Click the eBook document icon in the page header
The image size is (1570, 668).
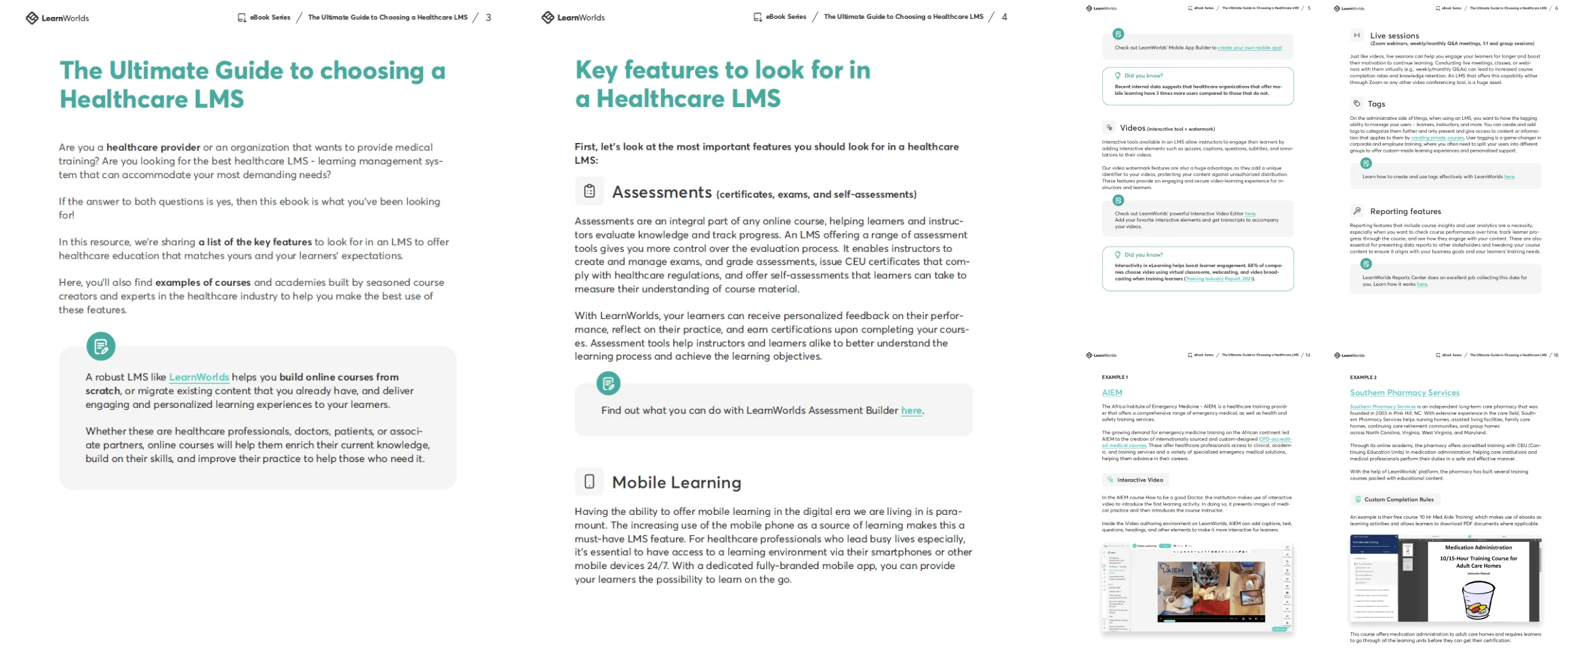click(241, 17)
